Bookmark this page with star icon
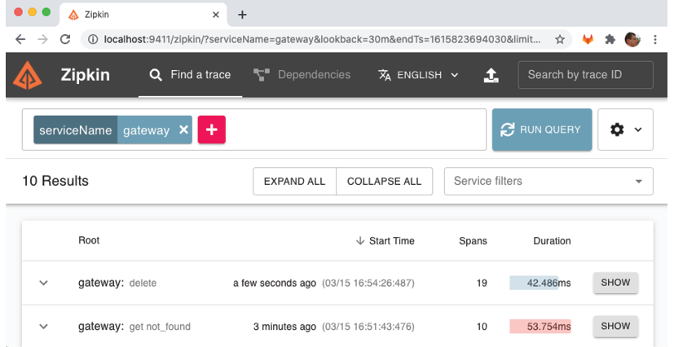This screenshot has height=347, width=674. (559, 40)
